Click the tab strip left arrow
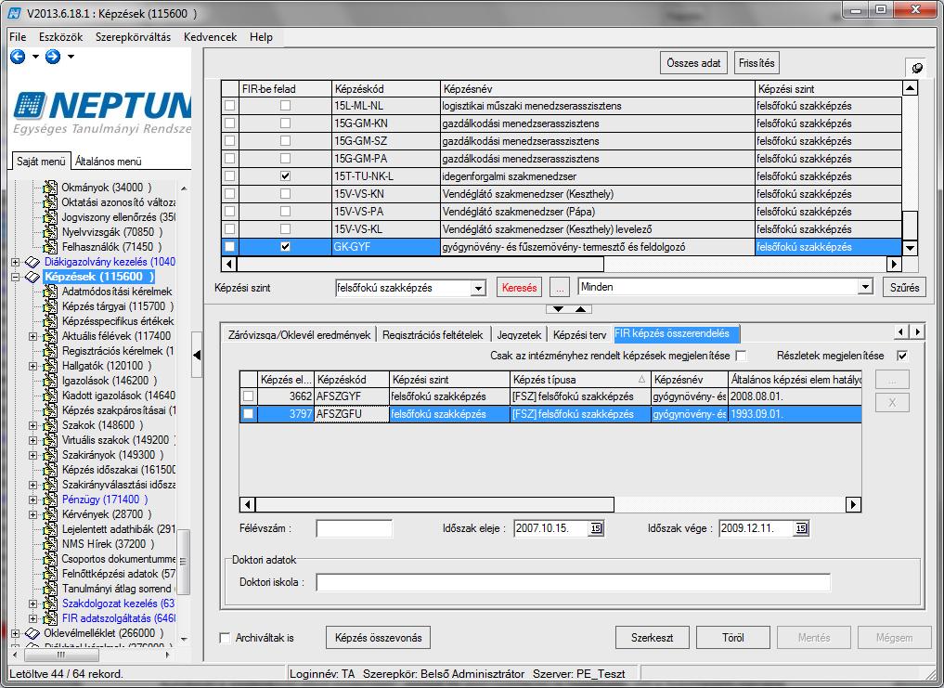Image resolution: width=944 pixels, height=688 pixels. point(900,332)
